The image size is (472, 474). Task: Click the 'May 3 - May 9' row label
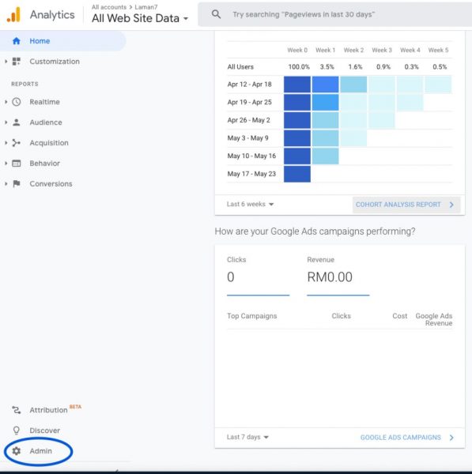pos(247,138)
